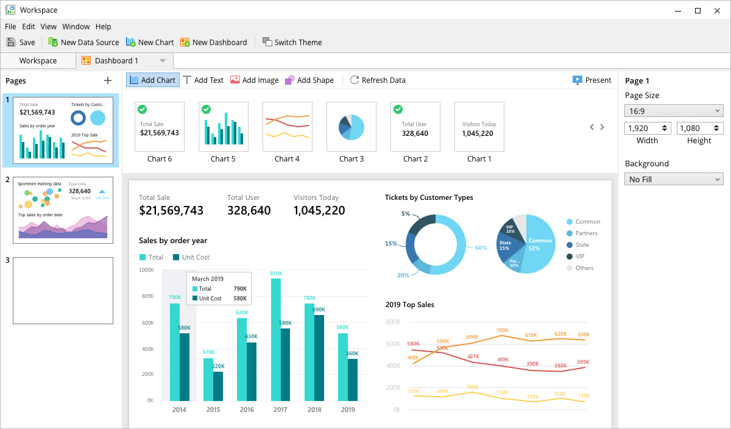
Task: Click Refresh Data
Action: click(377, 80)
